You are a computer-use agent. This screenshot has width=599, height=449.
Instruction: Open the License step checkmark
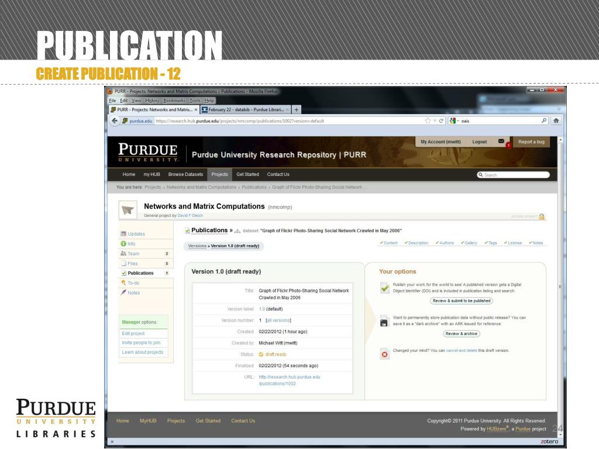point(512,243)
